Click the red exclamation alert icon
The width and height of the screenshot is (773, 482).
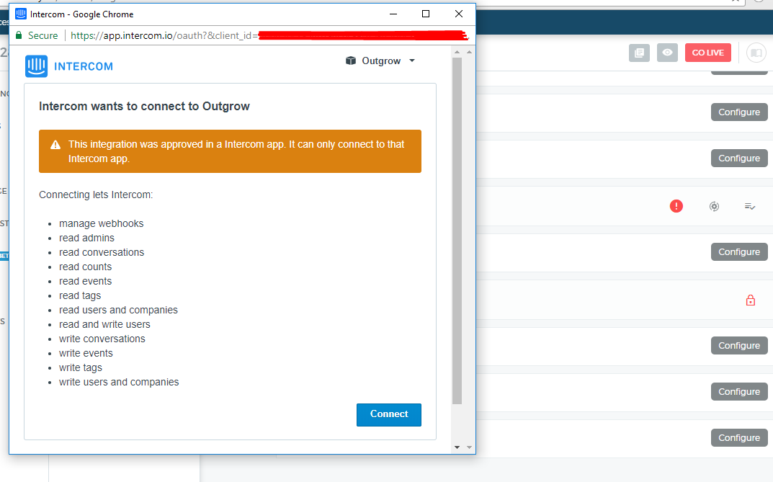coord(676,206)
